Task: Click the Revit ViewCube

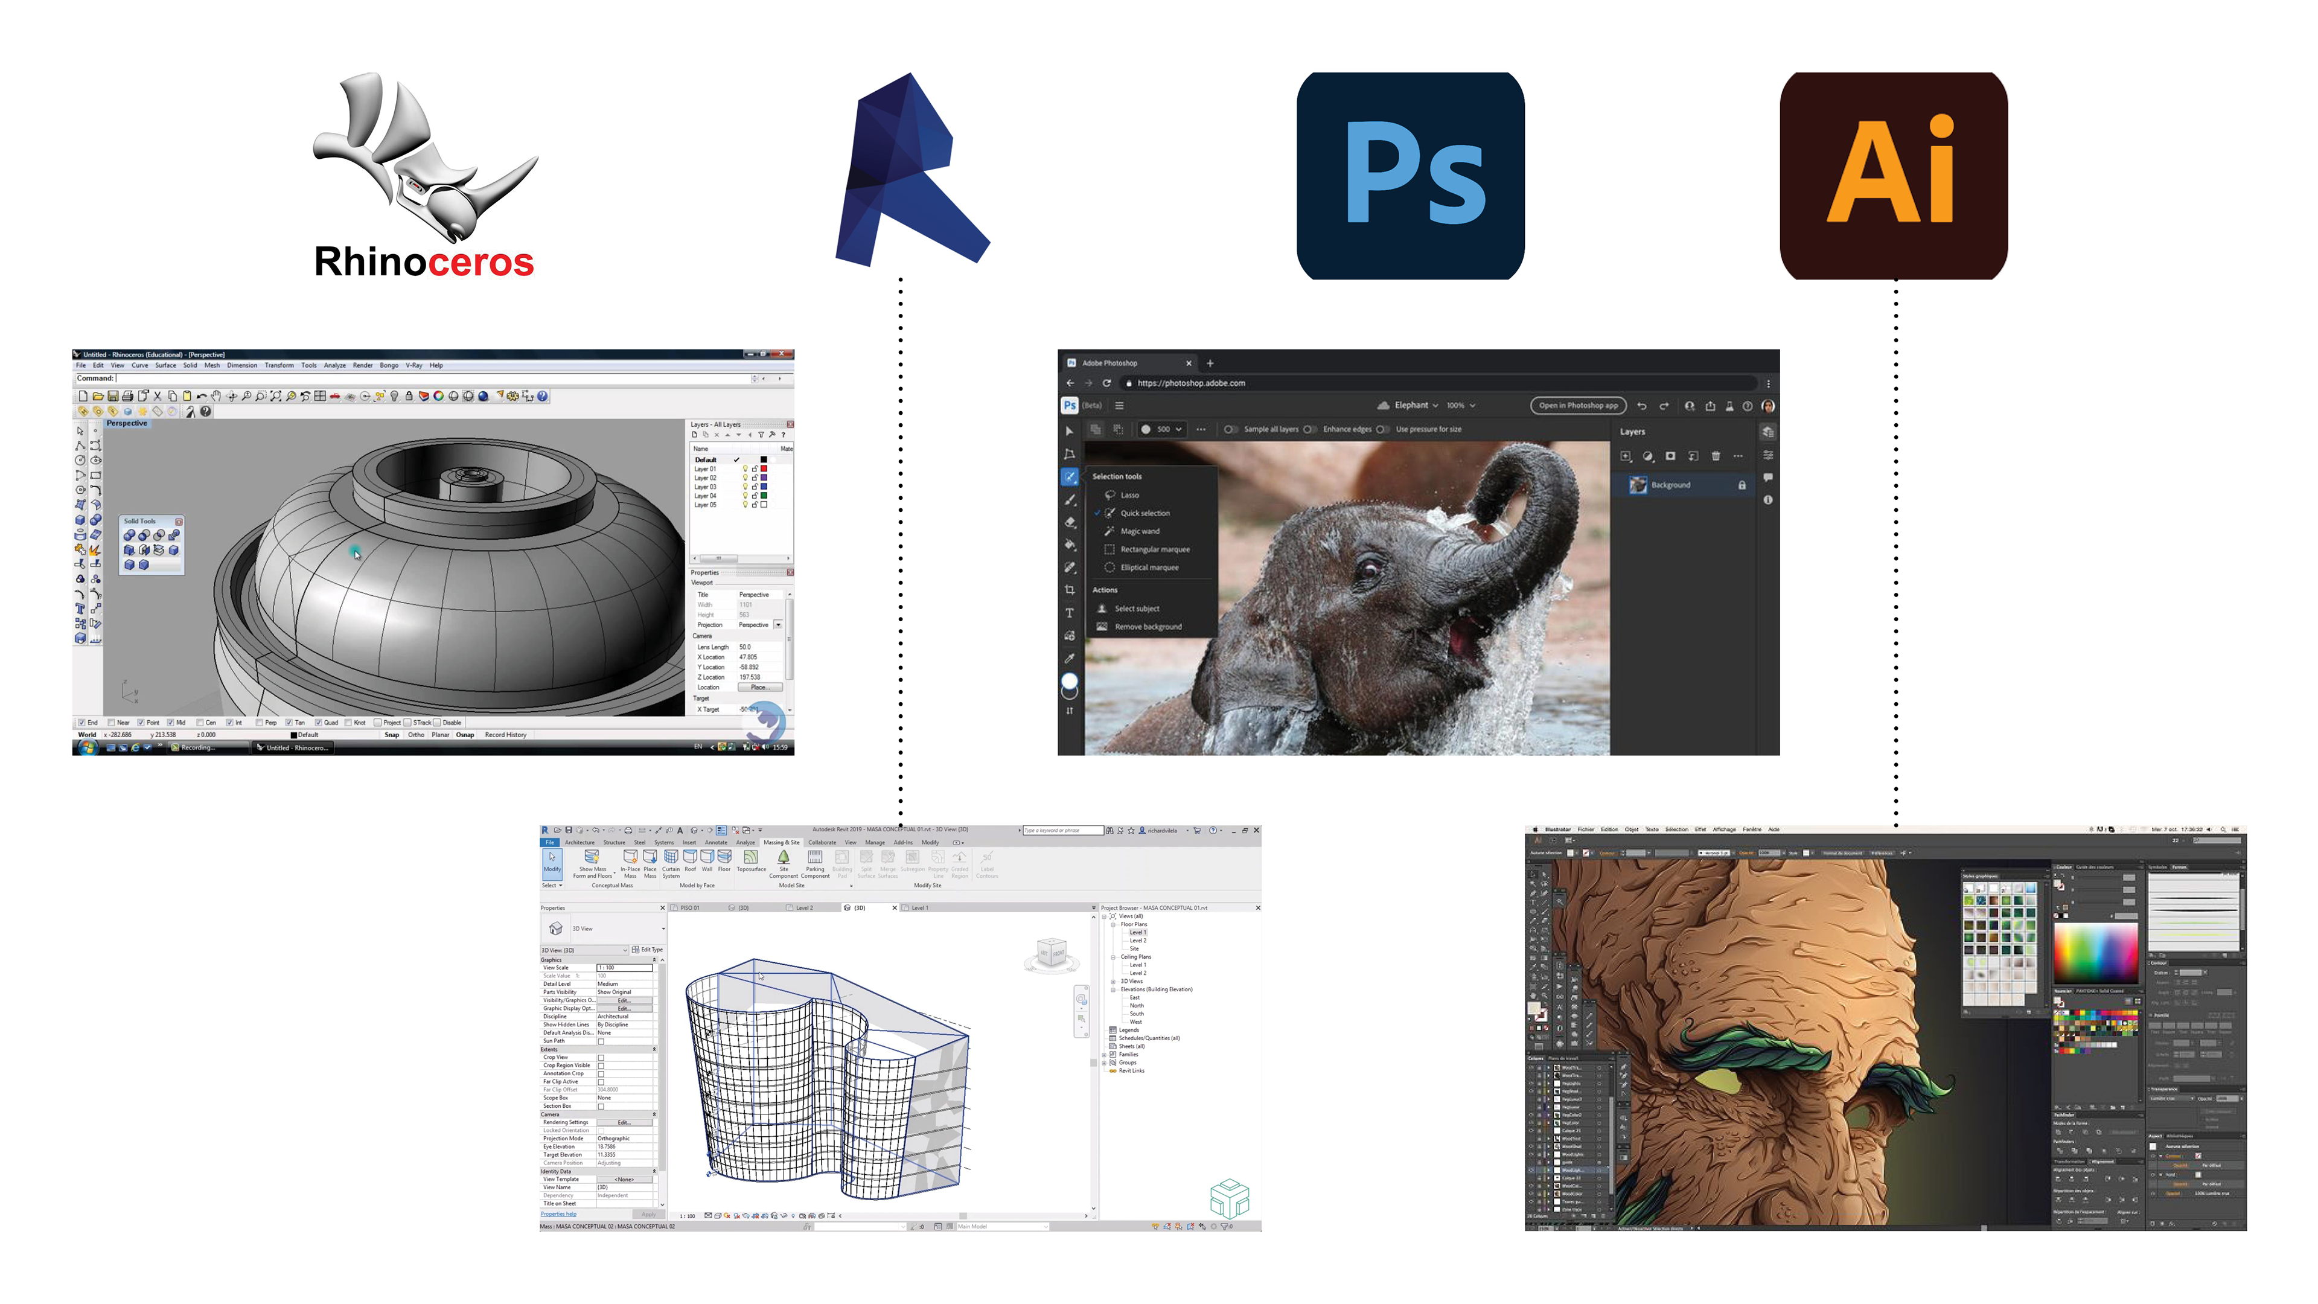Action: [x=1051, y=952]
